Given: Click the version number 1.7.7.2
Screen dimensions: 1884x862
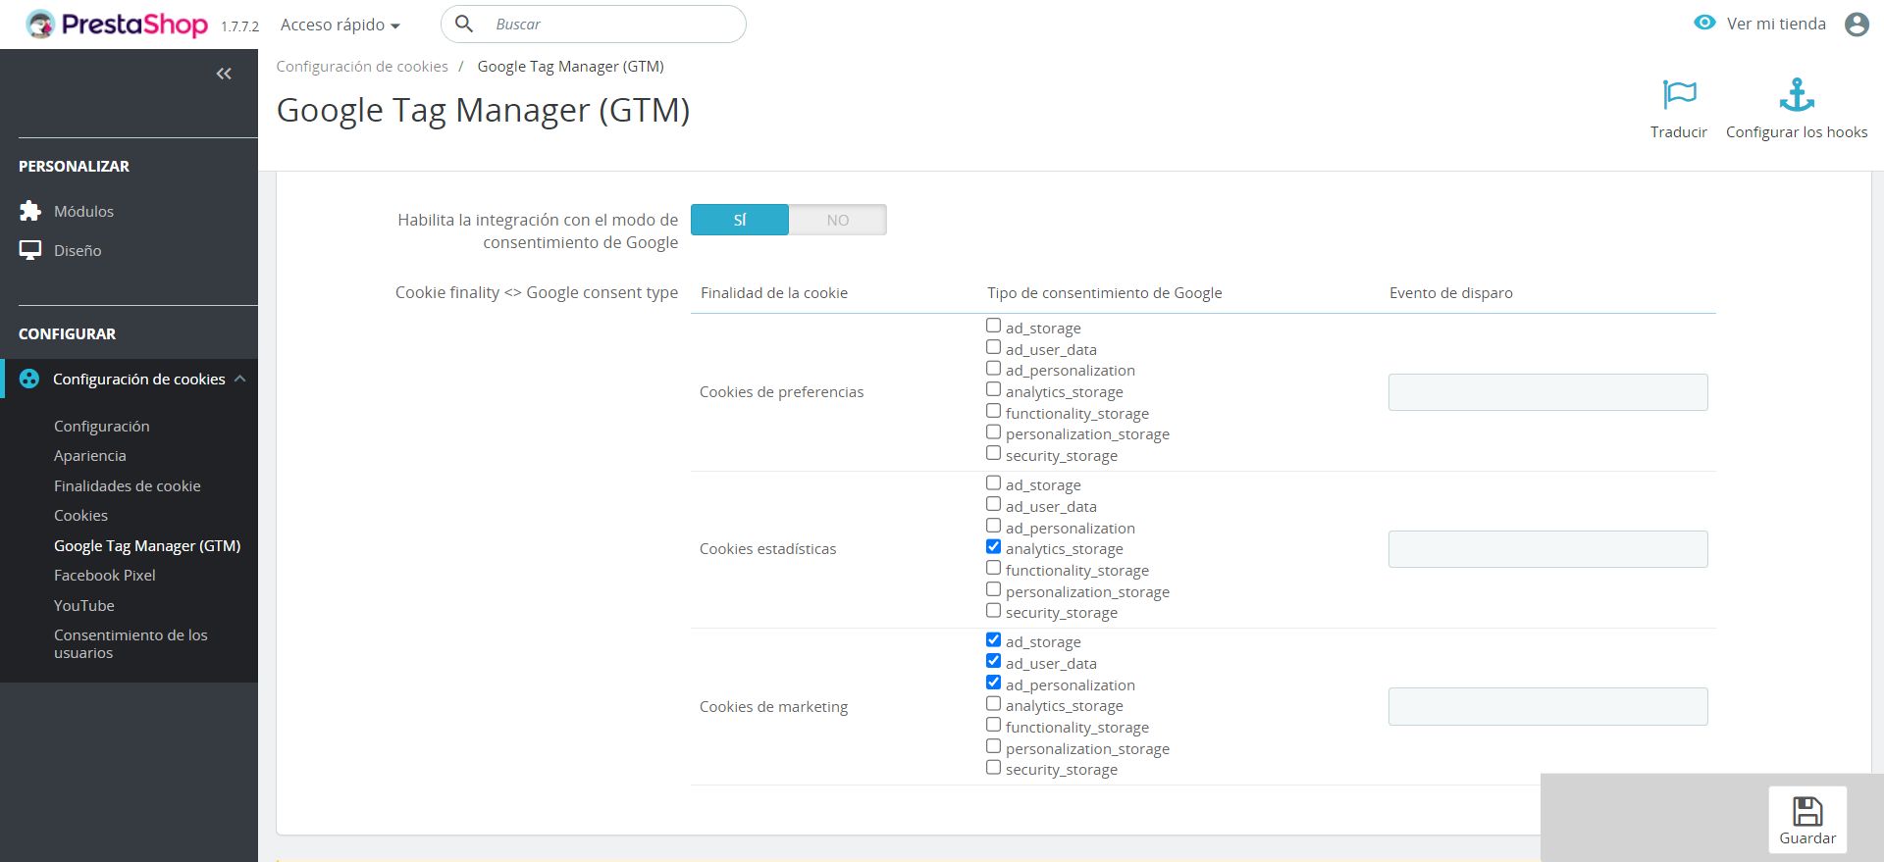Looking at the screenshot, I should coord(240,26).
